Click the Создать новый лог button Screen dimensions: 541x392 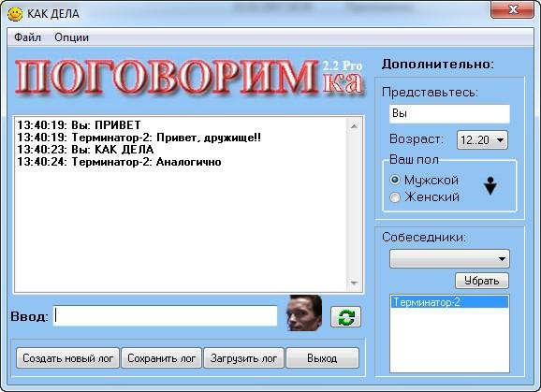coord(67,358)
